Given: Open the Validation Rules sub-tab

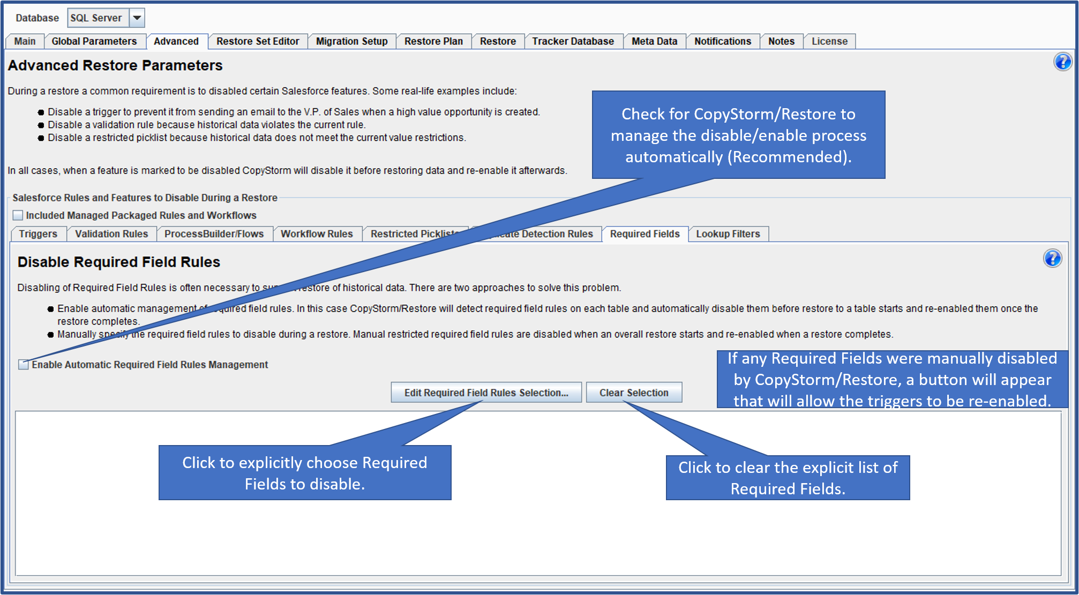Looking at the screenshot, I should [111, 234].
